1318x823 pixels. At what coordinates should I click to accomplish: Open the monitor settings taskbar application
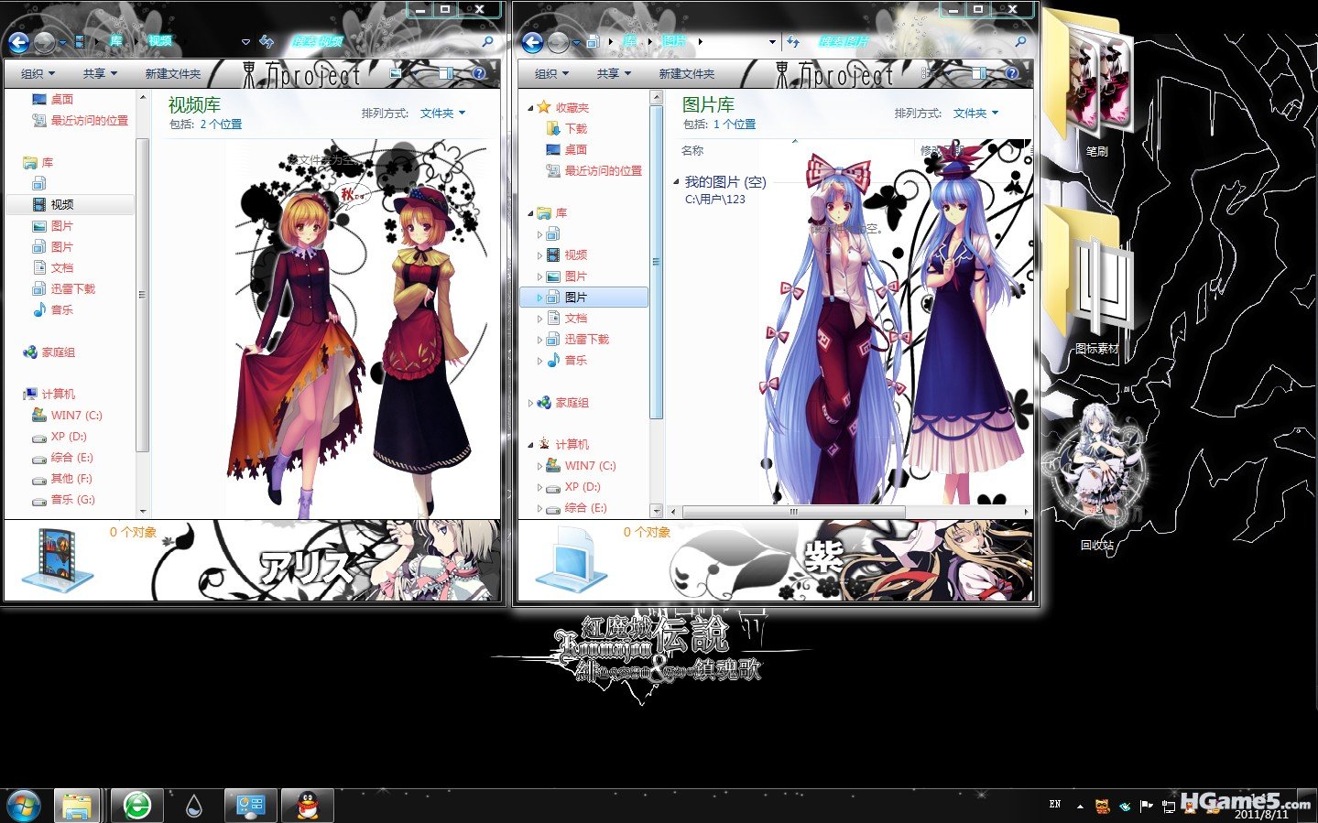point(250,806)
